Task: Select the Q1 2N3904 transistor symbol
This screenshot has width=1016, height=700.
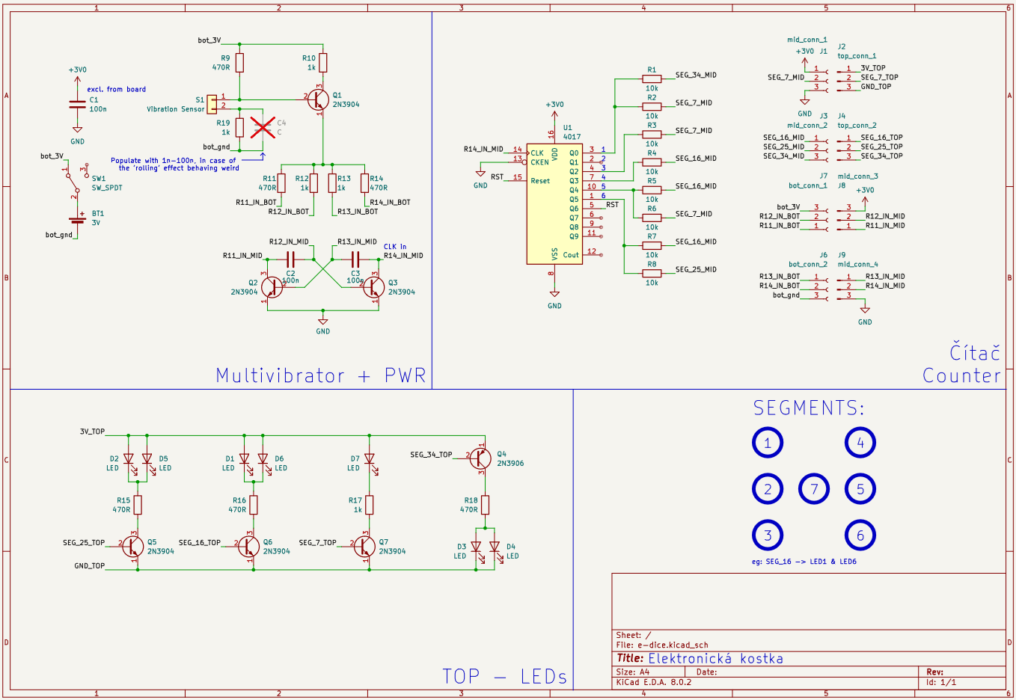Action: 319,98
